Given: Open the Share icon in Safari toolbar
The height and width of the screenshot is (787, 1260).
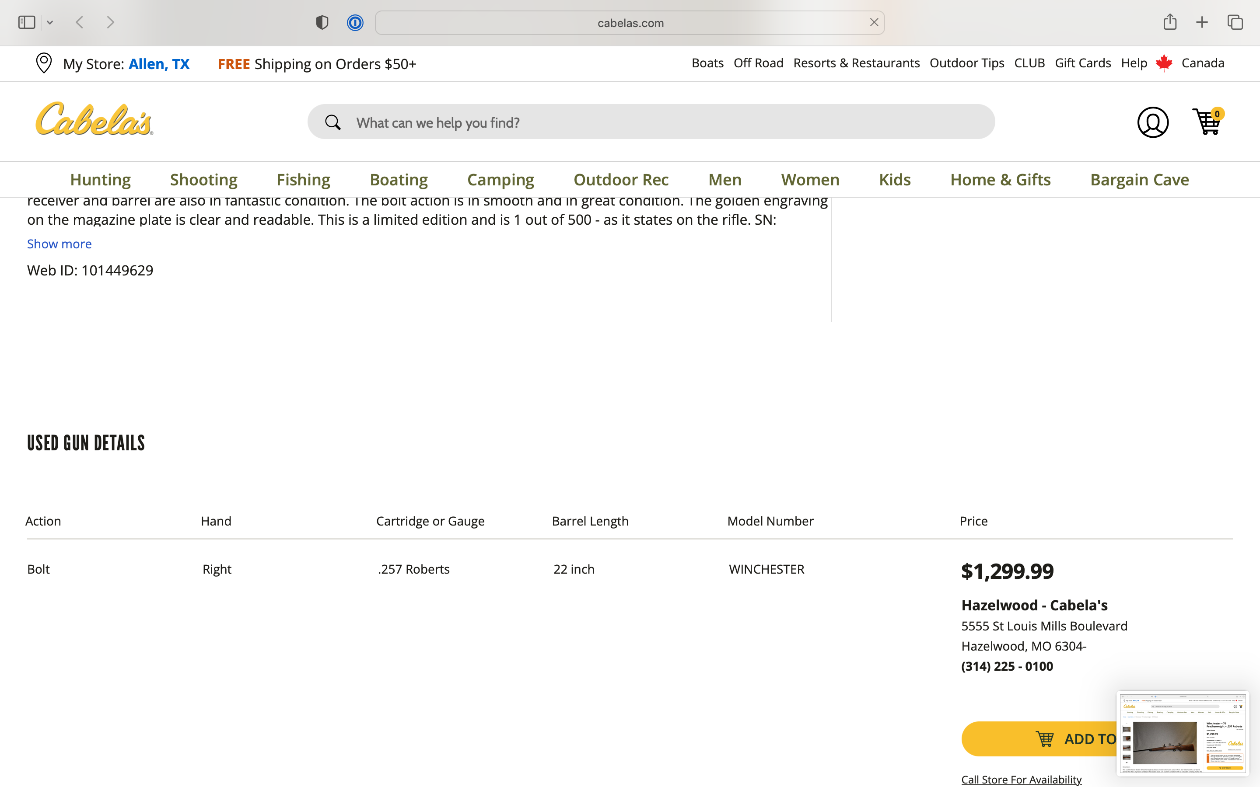Looking at the screenshot, I should click(x=1169, y=22).
